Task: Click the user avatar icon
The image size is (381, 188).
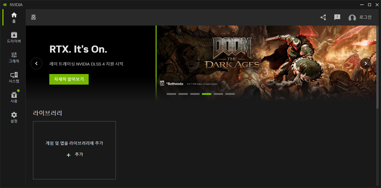Action: 352,18
